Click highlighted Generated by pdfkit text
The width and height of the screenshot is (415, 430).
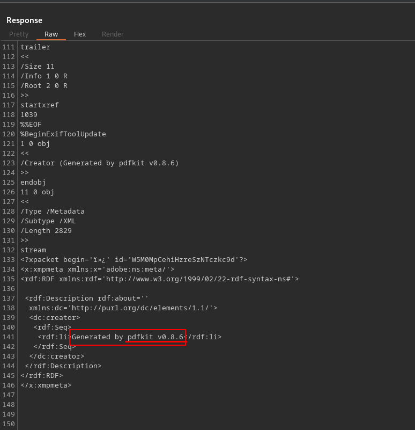click(128, 337)
